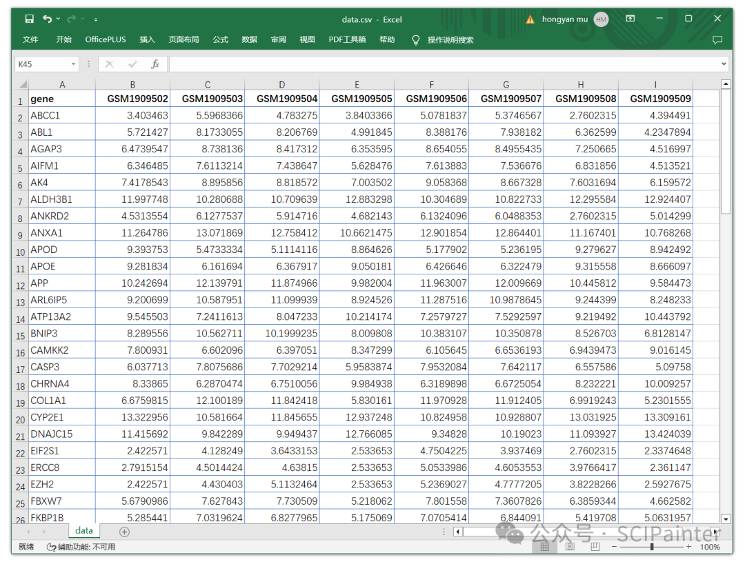Click the Redo arrow icon
This screenshot has width=745, height=564.
(71, 19)
